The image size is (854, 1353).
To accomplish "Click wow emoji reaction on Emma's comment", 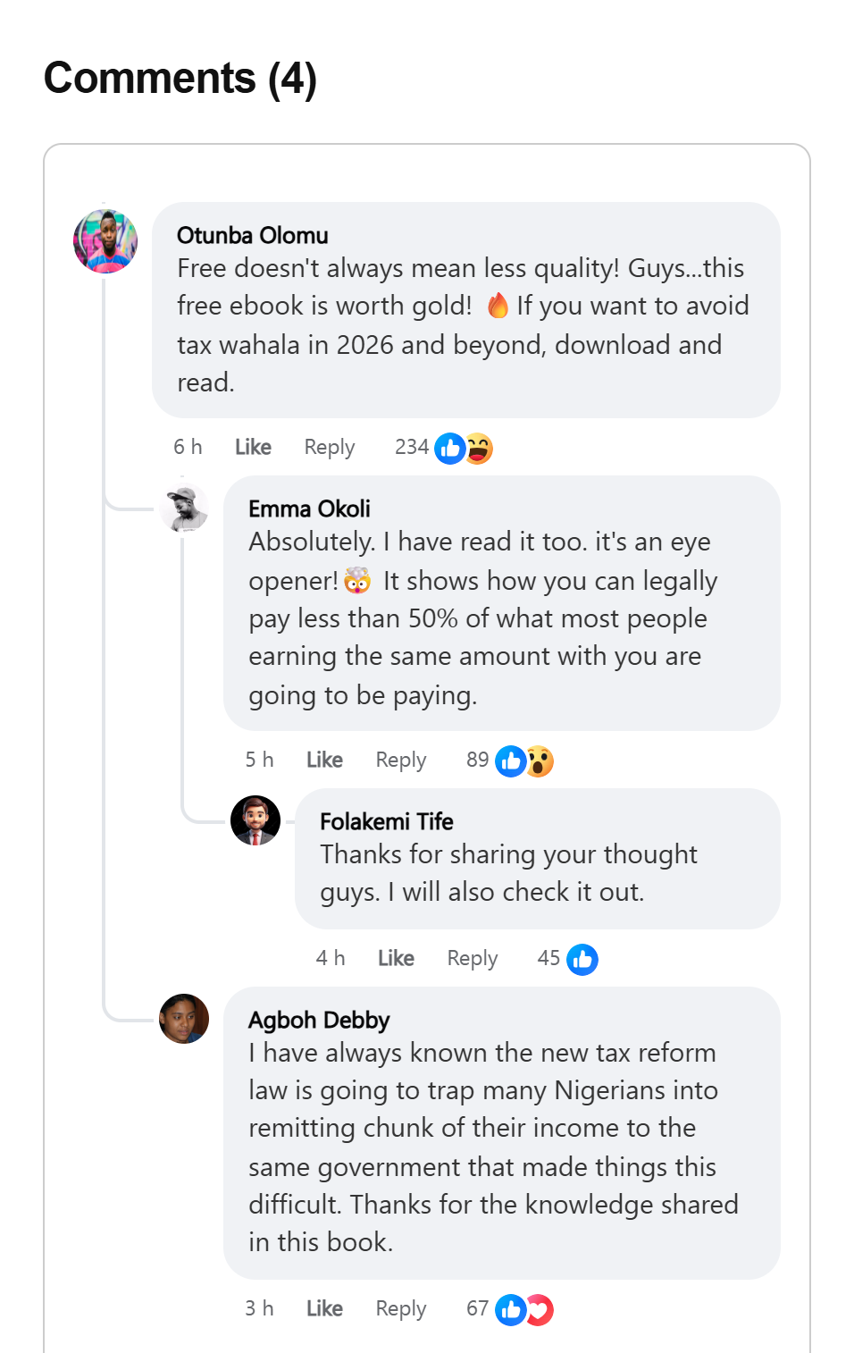I will point(540,761).
